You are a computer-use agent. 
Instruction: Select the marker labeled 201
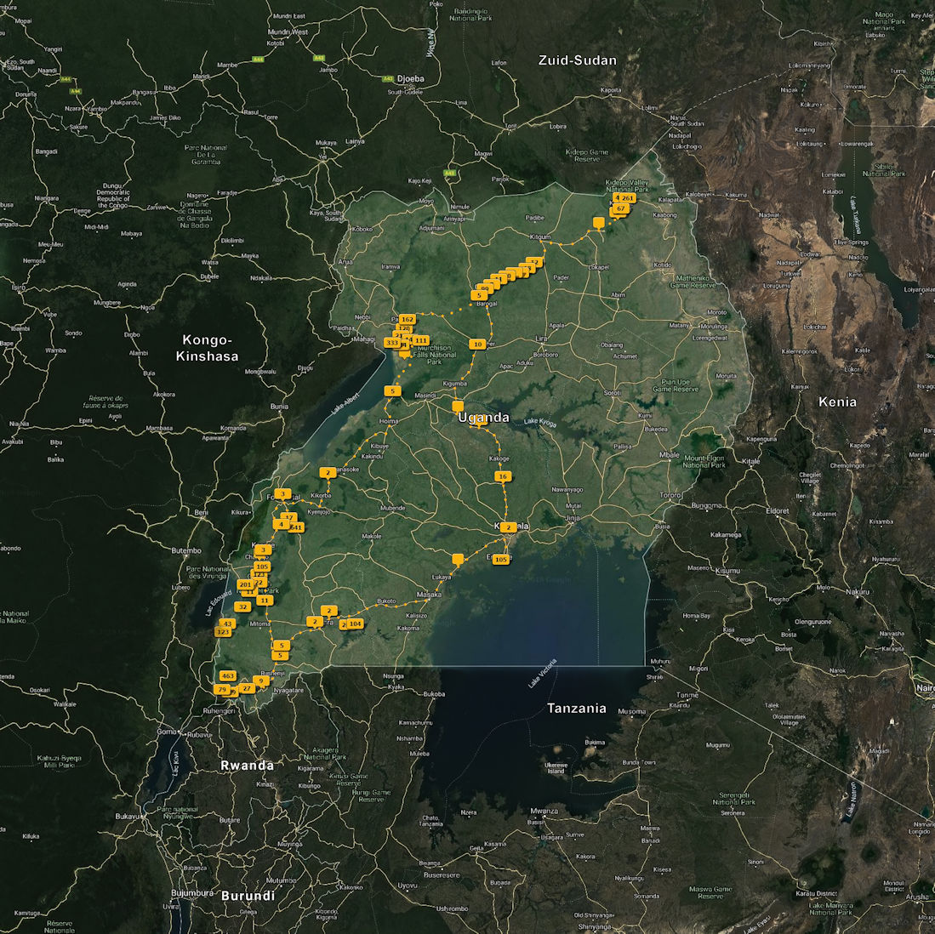245,584
